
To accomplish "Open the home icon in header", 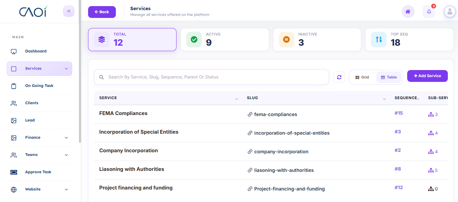I will click(x=408, y=12).
